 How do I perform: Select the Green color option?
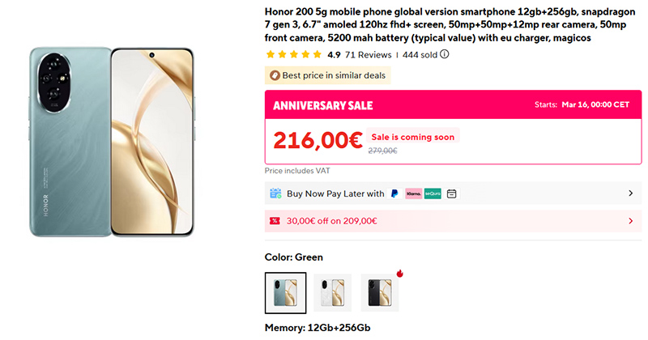point(286,292)
